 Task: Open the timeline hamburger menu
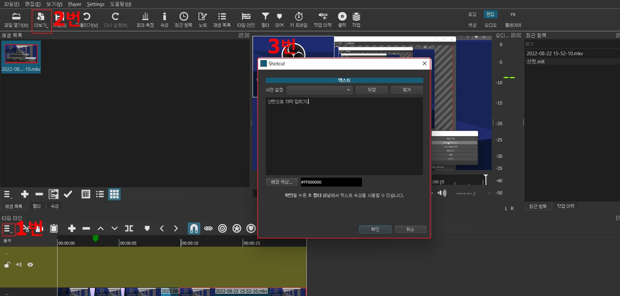click(8, 229)
